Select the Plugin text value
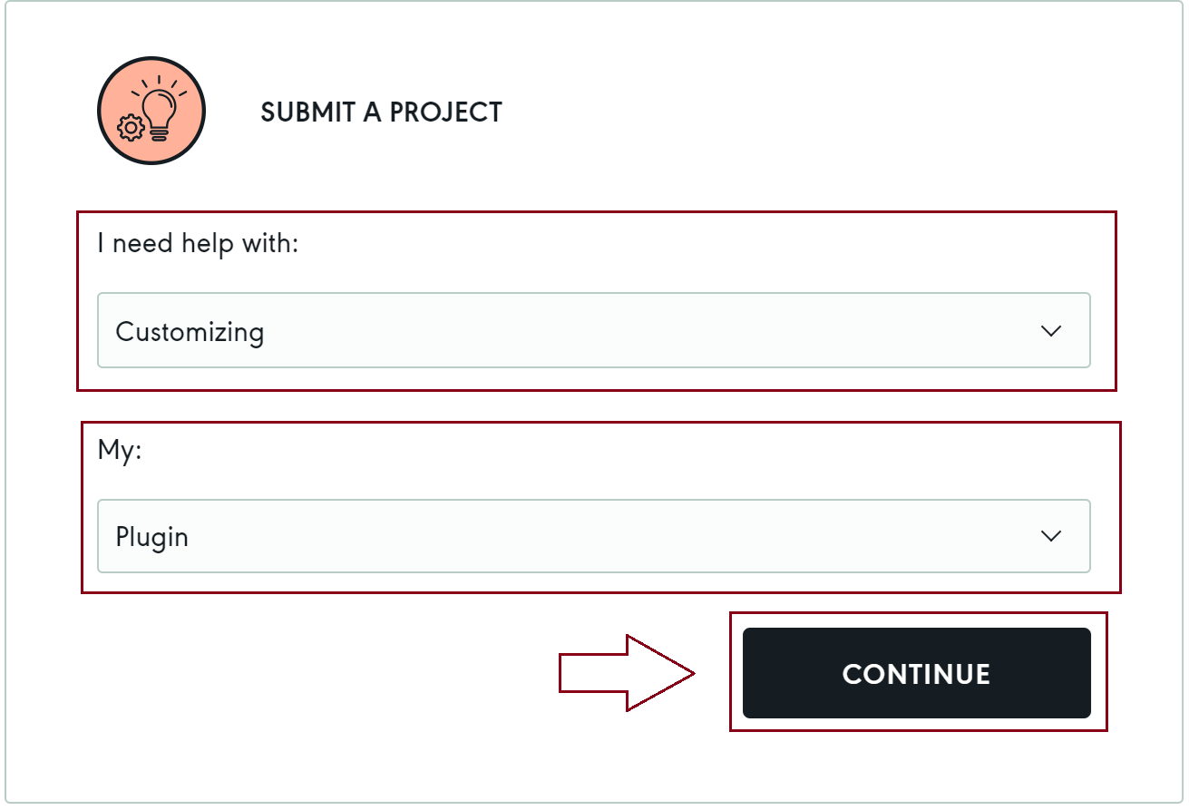This screenshot has height=810, width=1189. (151, 537)
